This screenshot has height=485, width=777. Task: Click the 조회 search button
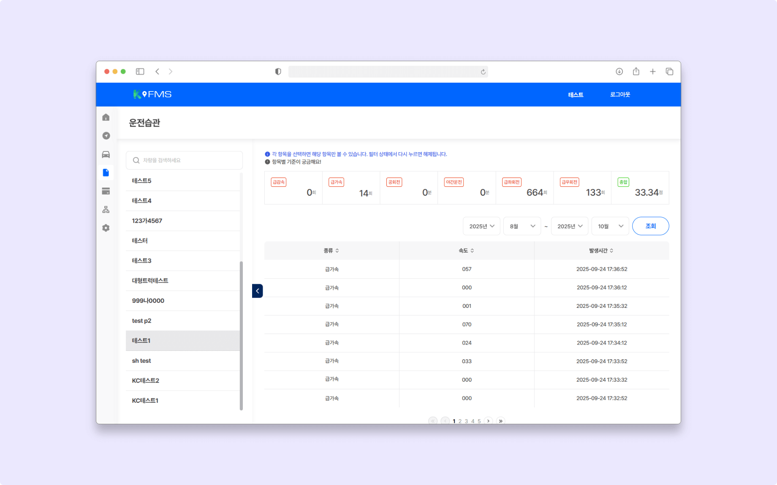650,226
